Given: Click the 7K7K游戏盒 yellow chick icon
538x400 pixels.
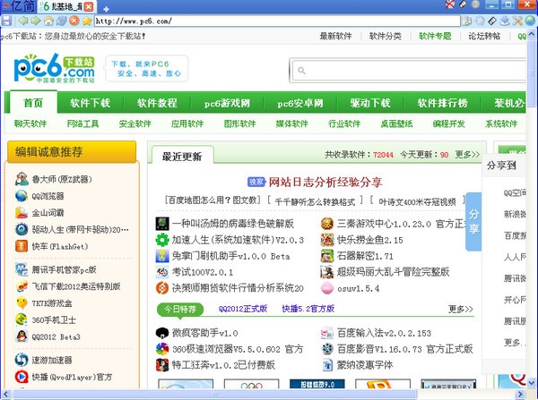Looking at the screenshot, I should tap(22, 303).
